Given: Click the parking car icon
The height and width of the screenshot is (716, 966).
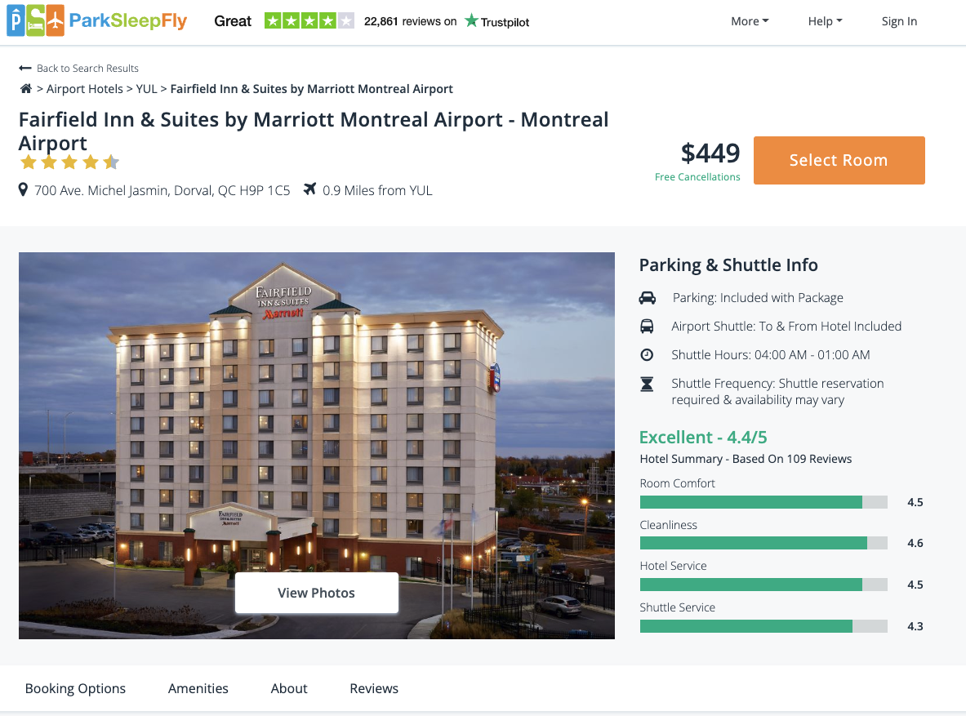Looking at the screenshot, I should [647, 298].
